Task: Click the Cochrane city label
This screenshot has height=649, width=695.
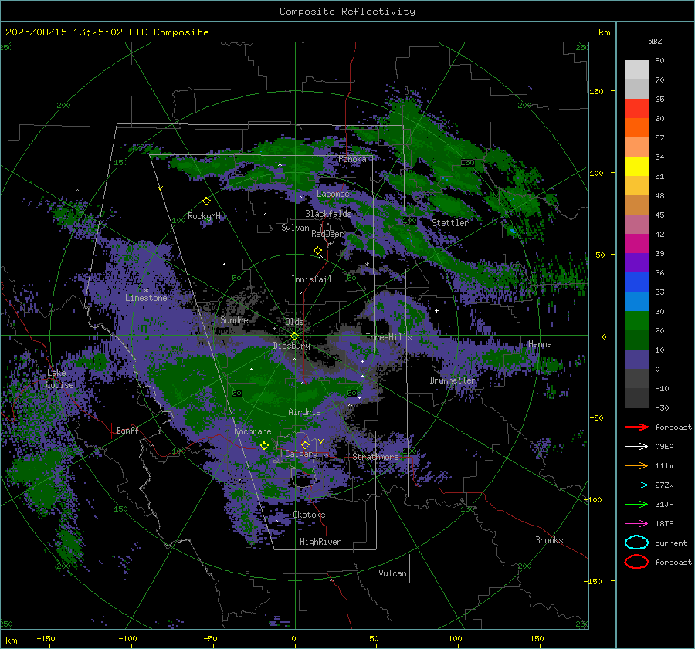Action: click(253, 431)
